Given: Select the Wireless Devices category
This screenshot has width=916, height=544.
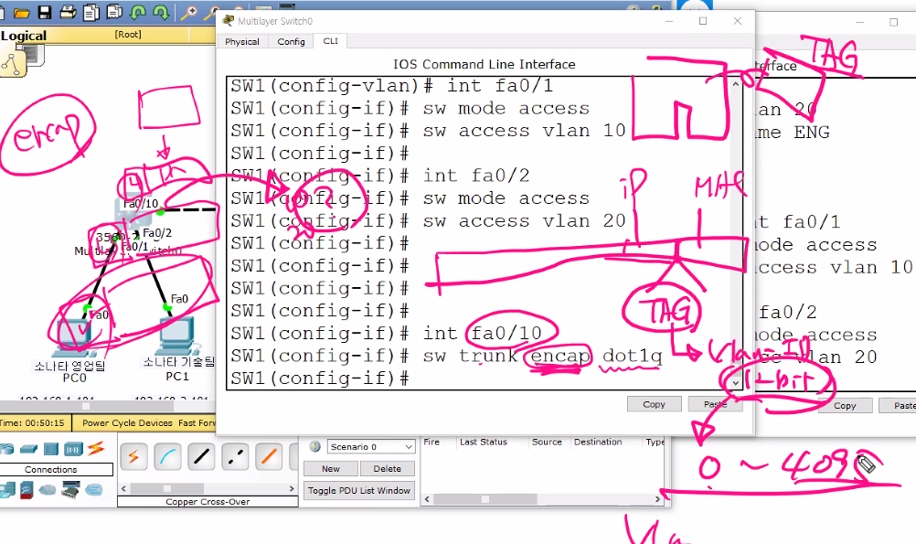Looking at the screenshot, I should coord(74,449).
